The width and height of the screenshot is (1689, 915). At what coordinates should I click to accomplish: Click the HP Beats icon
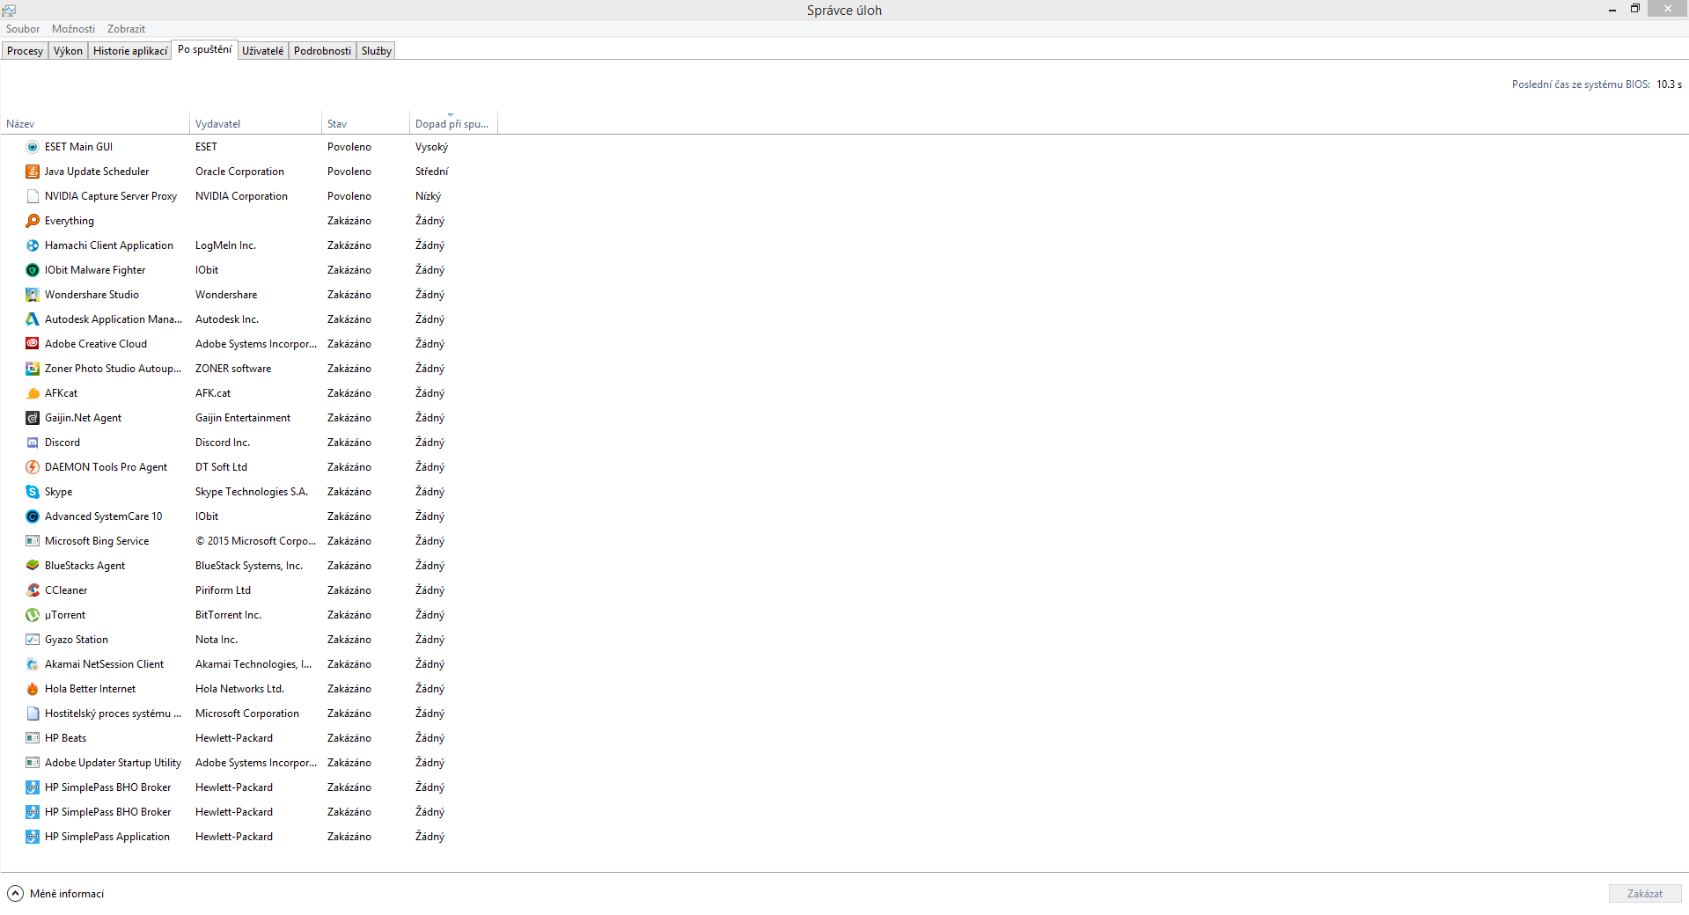pyautogui.click(x=33, y=738)
